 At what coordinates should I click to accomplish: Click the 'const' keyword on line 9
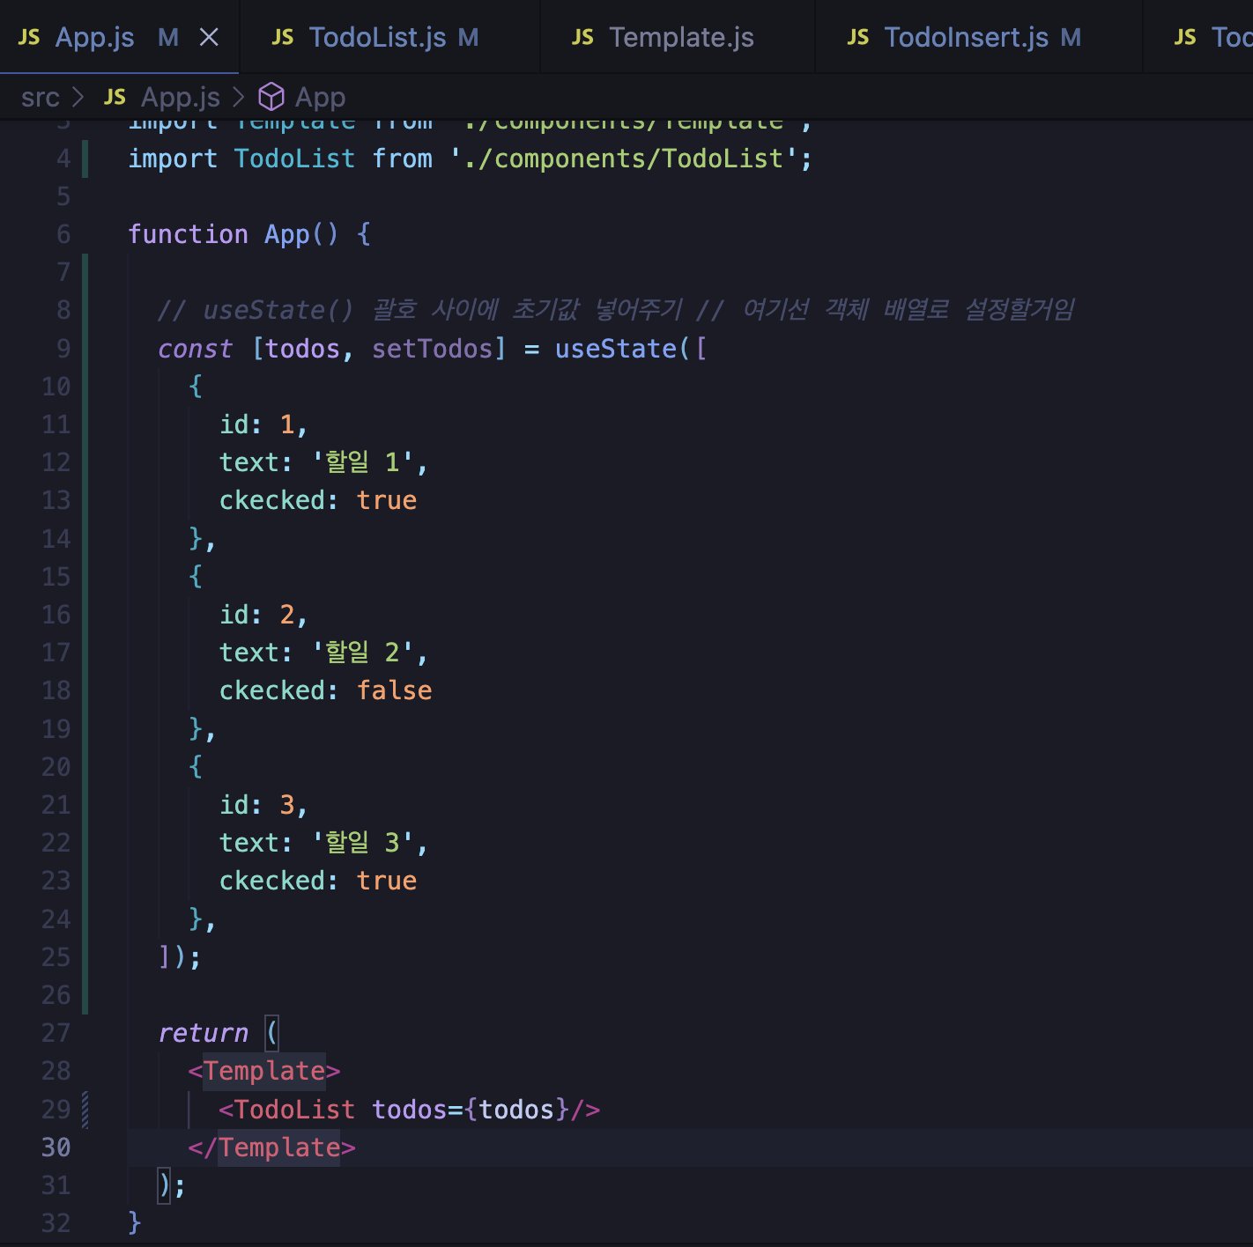coord(196,349)
